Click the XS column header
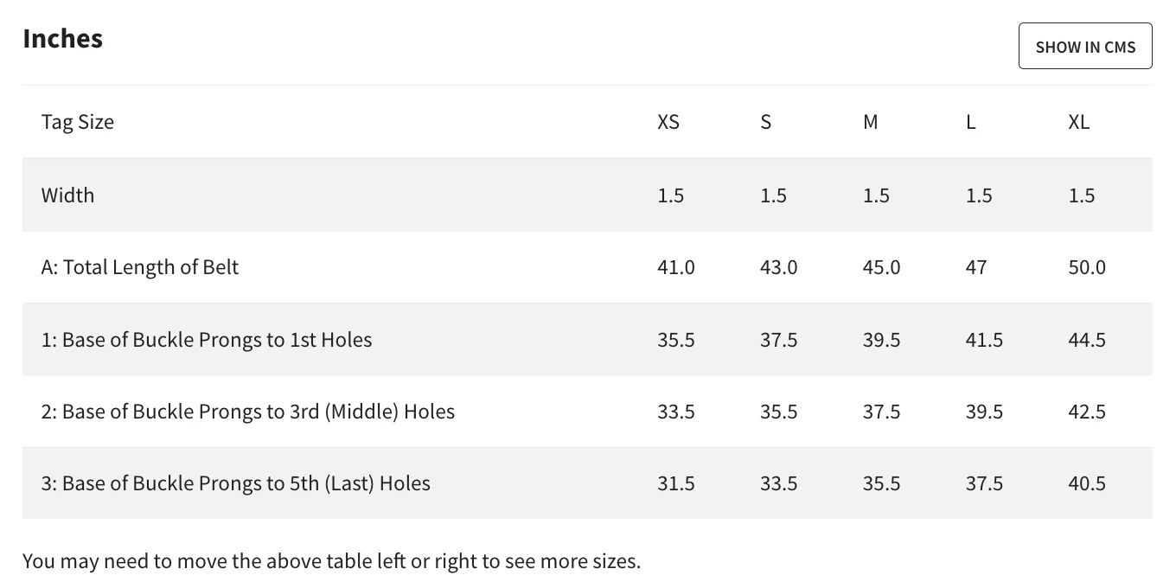This screenshot has height=588, width=1176. point(668,122)
